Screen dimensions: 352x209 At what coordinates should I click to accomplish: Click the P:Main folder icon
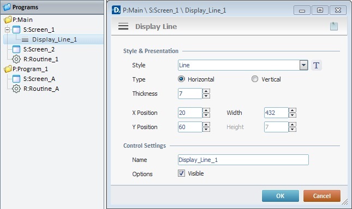[8, 20]
